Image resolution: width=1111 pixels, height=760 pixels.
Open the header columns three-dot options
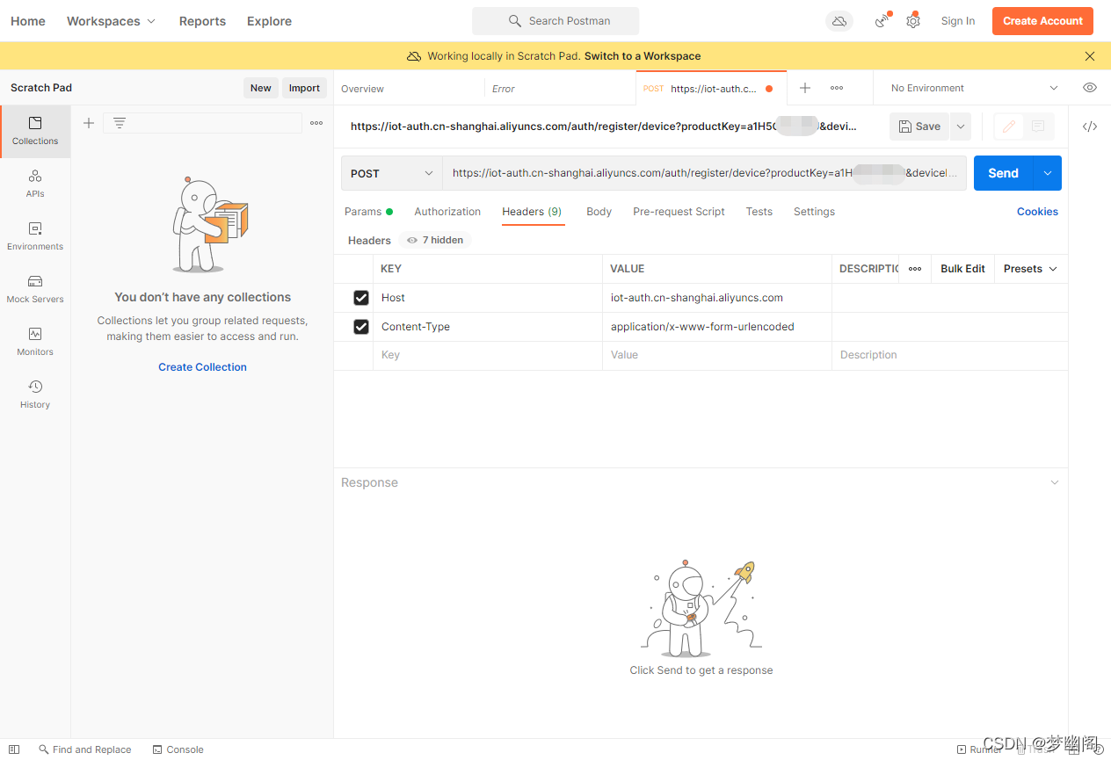[915, 269]
